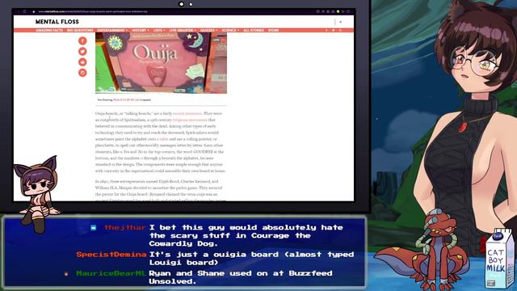The image size is (517, 291).
Task: Click the 'Courage the Cowardly Dog' chat message
Action: (246, 235)
